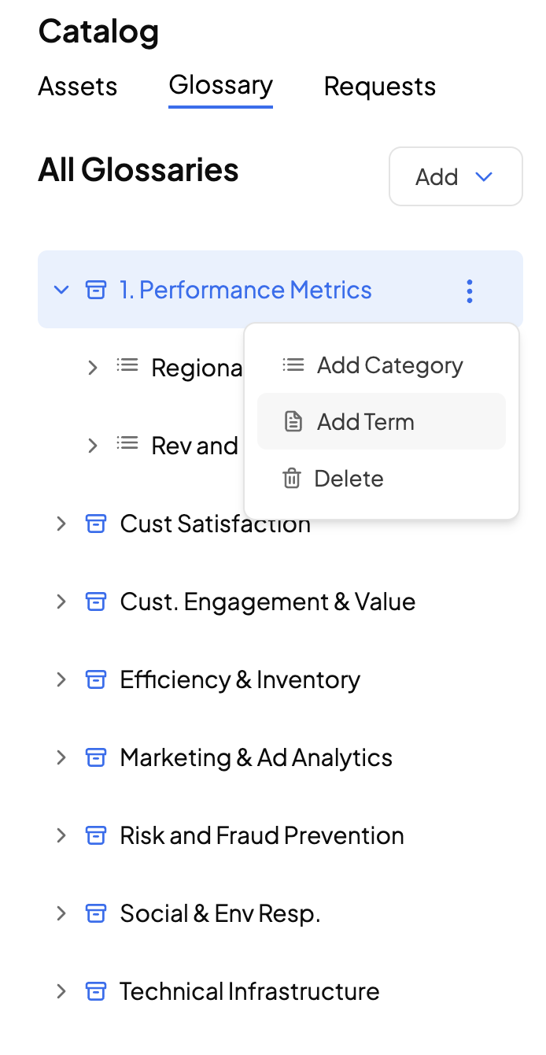Select the Risk and Fraud Prevention glossary
The width and height of the screenshot is (546, 1055).
click(x=262, y=835)
